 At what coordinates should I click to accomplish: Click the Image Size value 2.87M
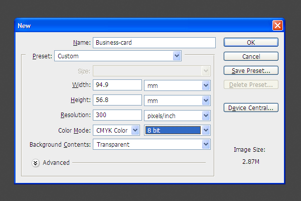pyautogui.click(x=251, y=162)
